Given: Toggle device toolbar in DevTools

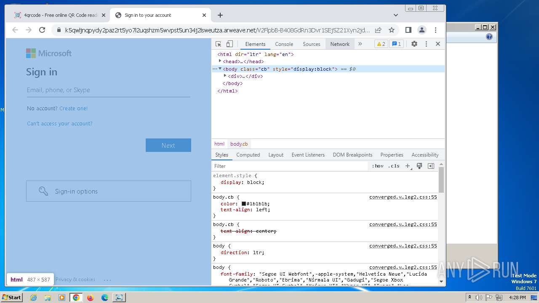Looking at the screenshot, I should tap(229, 44).
